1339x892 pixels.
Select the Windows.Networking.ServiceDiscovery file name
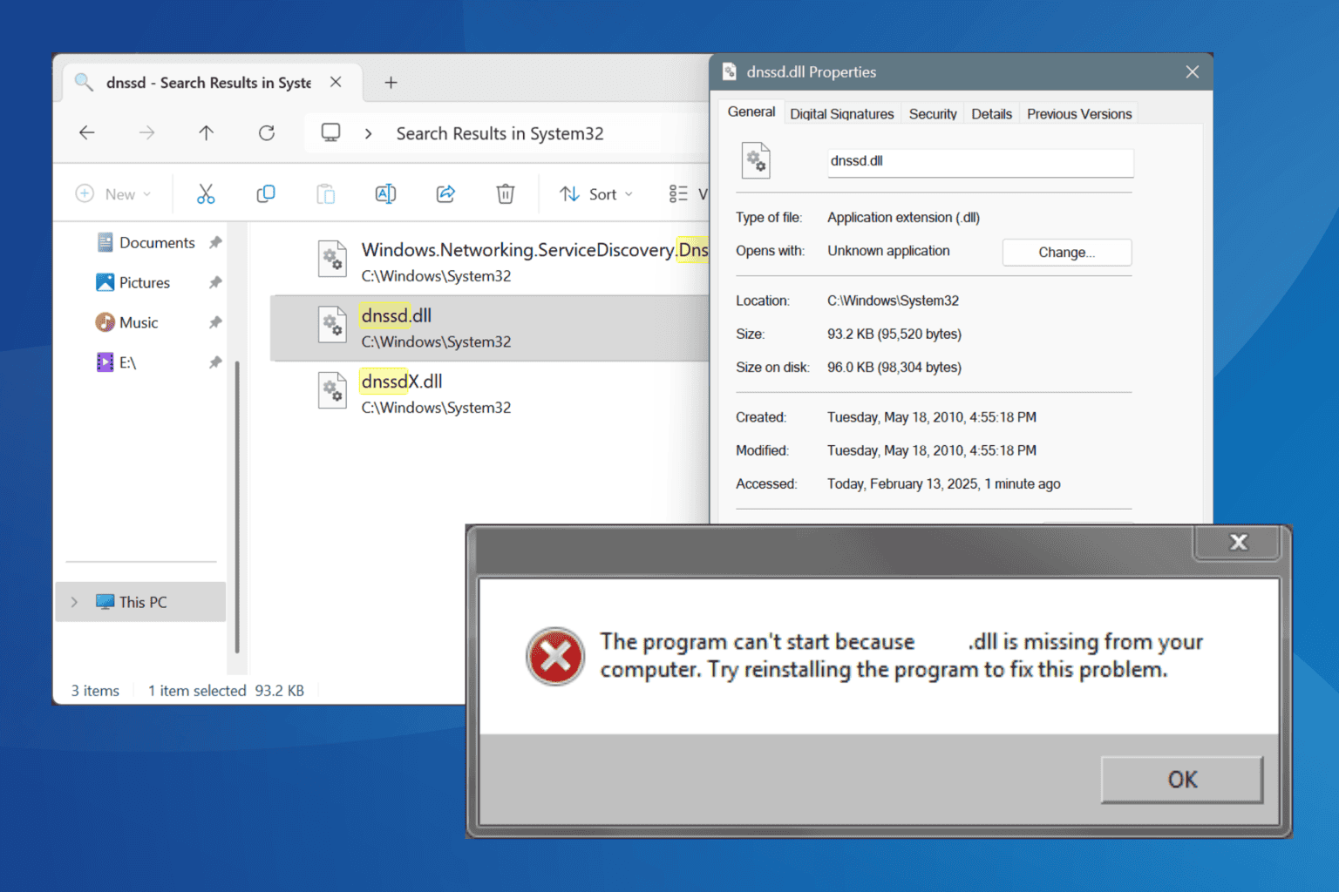pyautogui.click(x=534, y=250)
